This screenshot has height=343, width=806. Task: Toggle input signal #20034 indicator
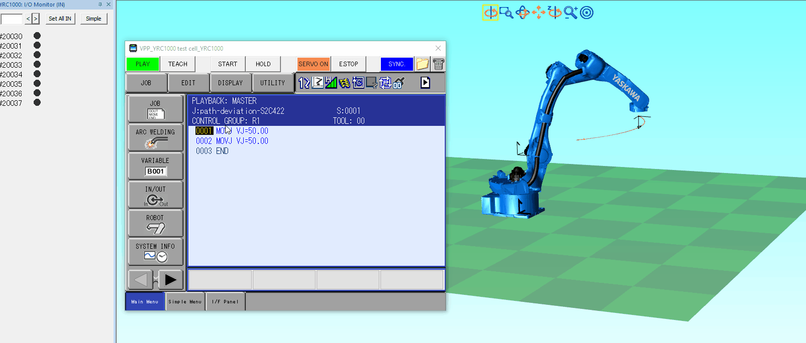tap(37, 74)
